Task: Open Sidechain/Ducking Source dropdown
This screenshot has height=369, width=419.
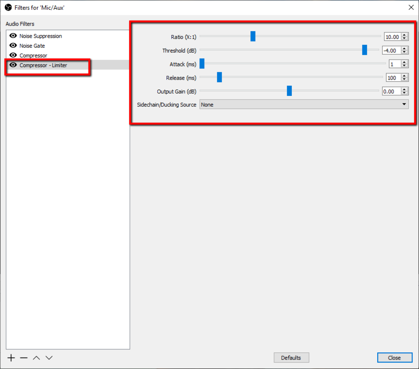Action: [304, 104]
